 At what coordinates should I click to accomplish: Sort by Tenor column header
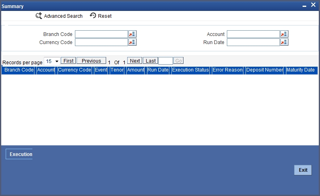(x=117, y=70)
